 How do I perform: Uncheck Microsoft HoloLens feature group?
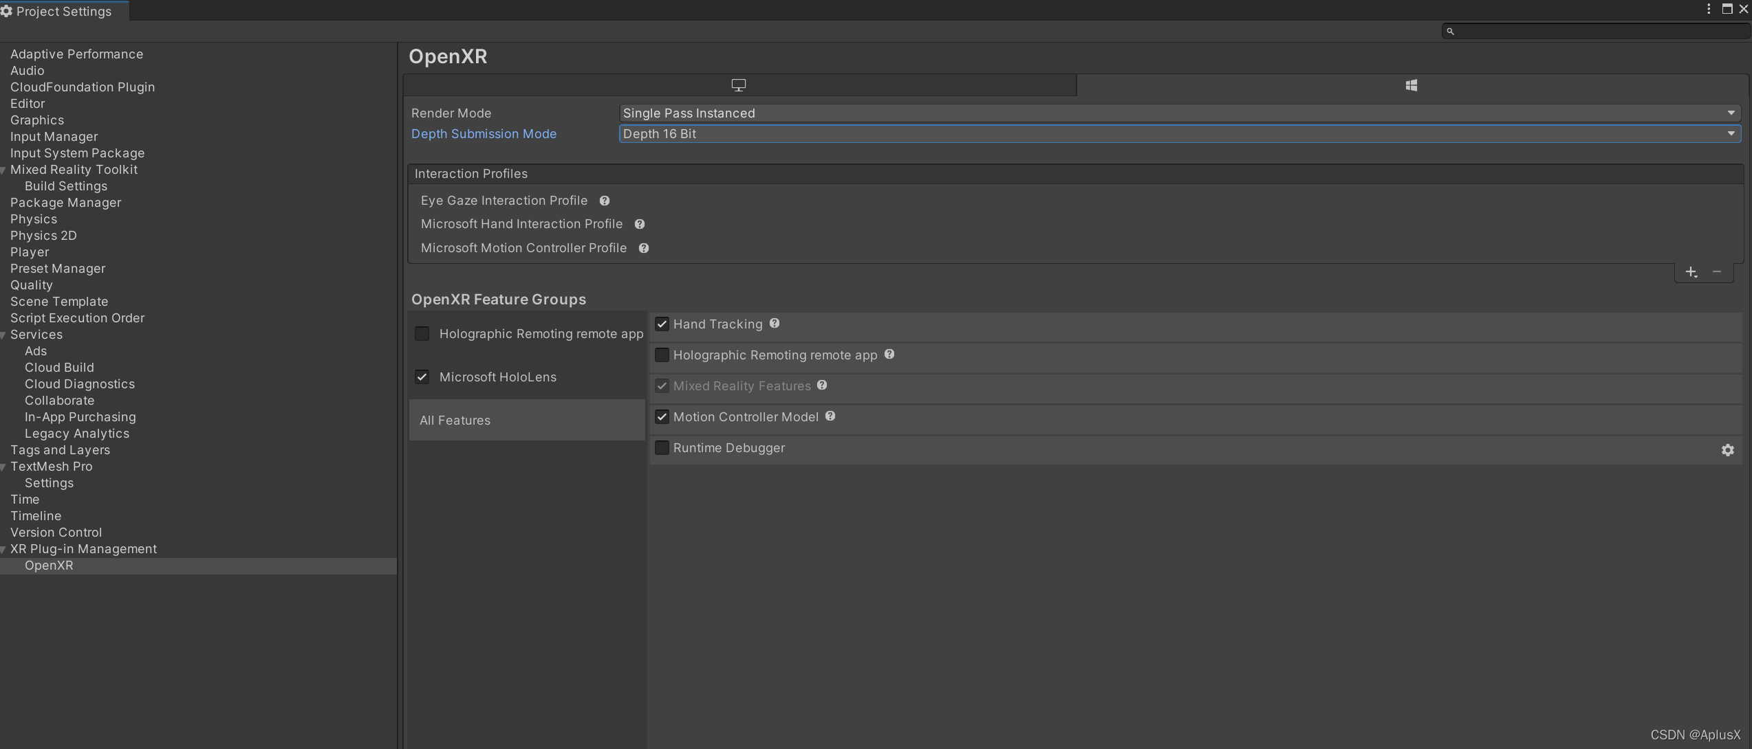click(x=422, y=377)
